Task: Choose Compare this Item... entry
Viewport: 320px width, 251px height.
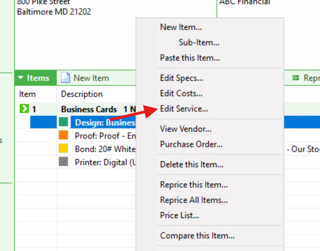Action: [x=197, y=236]
